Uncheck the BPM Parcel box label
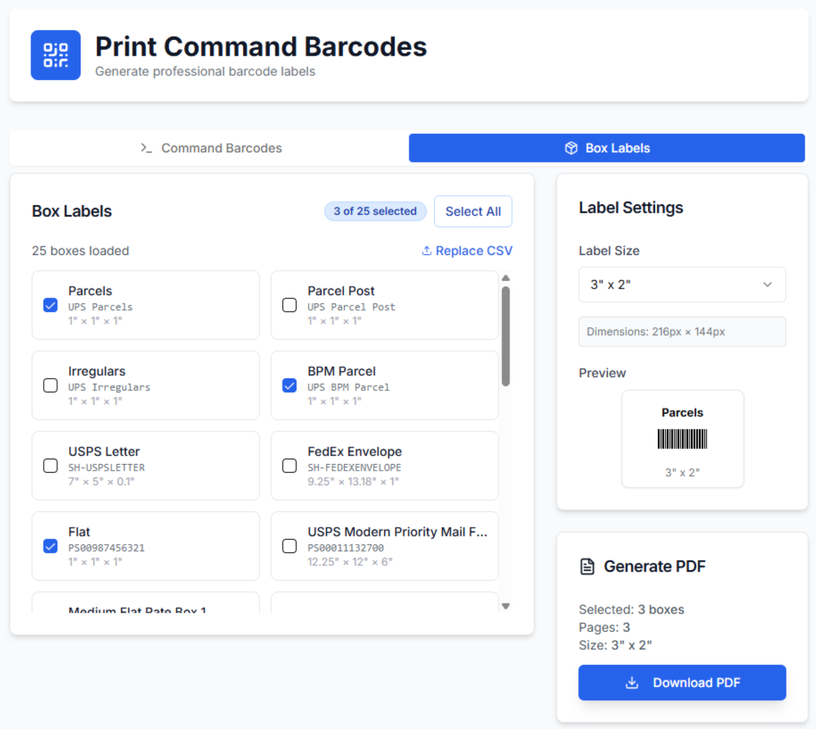The height and width of the screenshot is (729, 816). pos(290,385)
